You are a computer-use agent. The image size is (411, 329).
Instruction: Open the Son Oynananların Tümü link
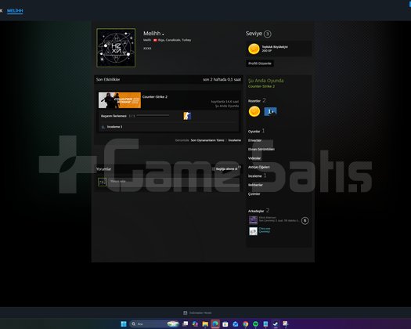pos(207,140)
